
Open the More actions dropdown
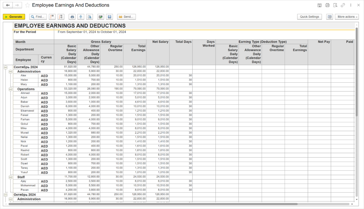pyautogui.click(x=347, y=16)
